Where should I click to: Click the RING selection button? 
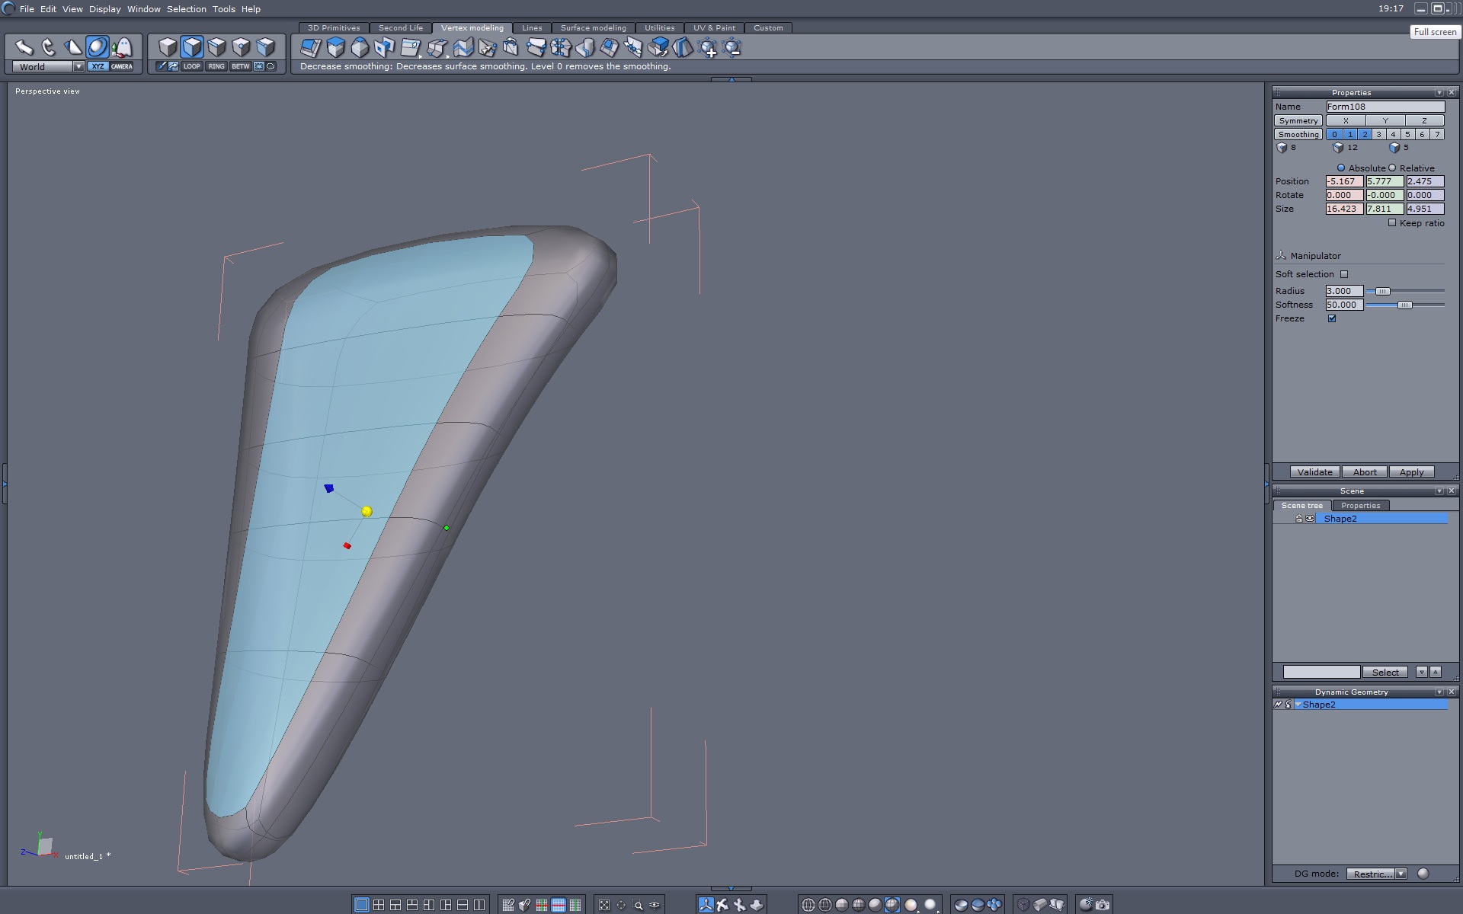216,66
